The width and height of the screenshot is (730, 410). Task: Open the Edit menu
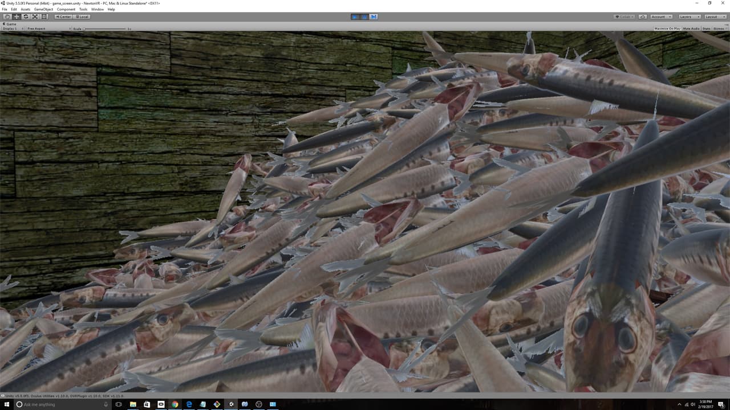pyautogui.click(x=14, y=9)
